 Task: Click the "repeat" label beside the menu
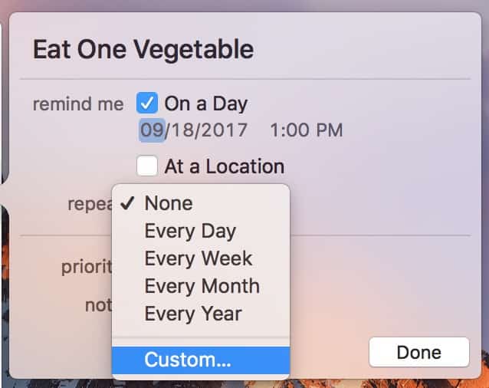coord(89,204)
